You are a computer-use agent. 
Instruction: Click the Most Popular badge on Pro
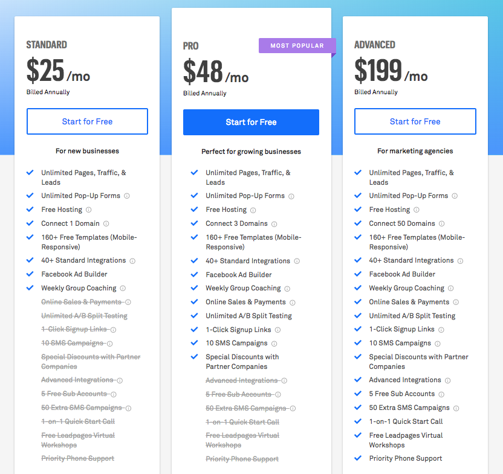pos(297,46)
